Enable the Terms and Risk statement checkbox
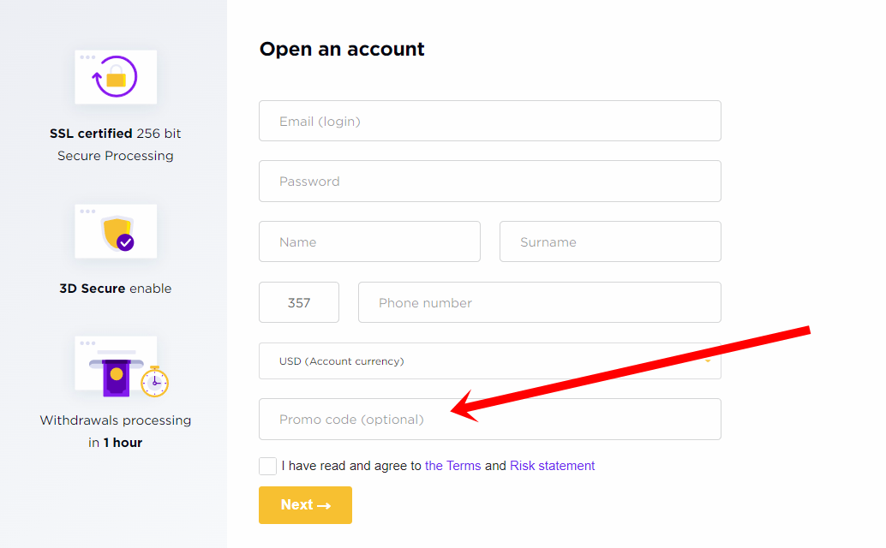The width and height of the screenshot is (886, 548). (267, 465)
